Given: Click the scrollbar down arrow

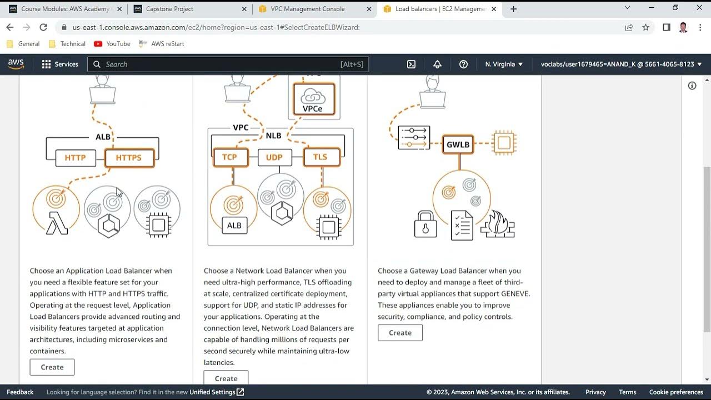Looking at the screenshot, I should [707, 380].
